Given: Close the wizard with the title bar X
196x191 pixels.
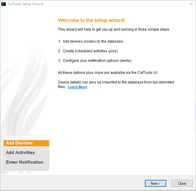Looking at the screenshot, I should 191,4.
